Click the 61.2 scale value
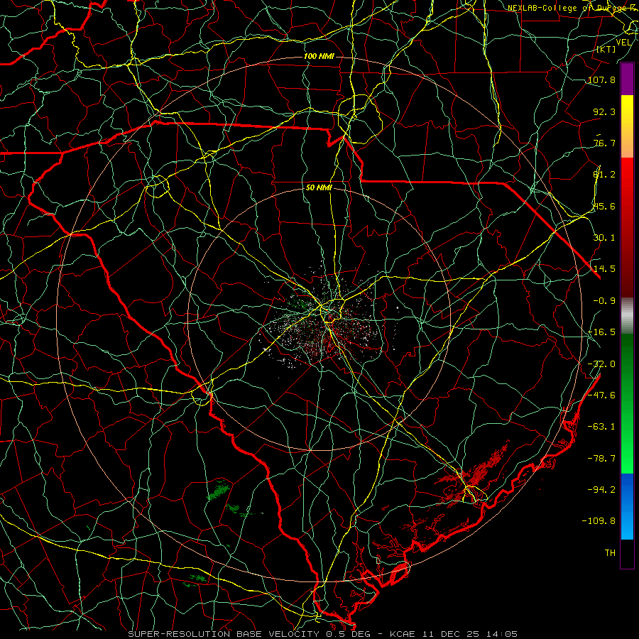This screenshot has width=639, height=639. tap(604, 175)
